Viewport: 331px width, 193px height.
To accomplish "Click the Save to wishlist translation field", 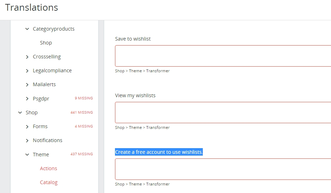I will pos(223,56).
